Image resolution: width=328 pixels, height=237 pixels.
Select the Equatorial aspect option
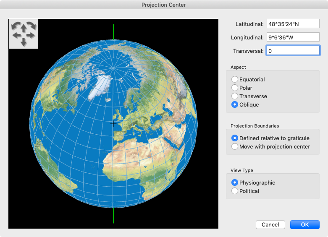(x=235, y=79)
